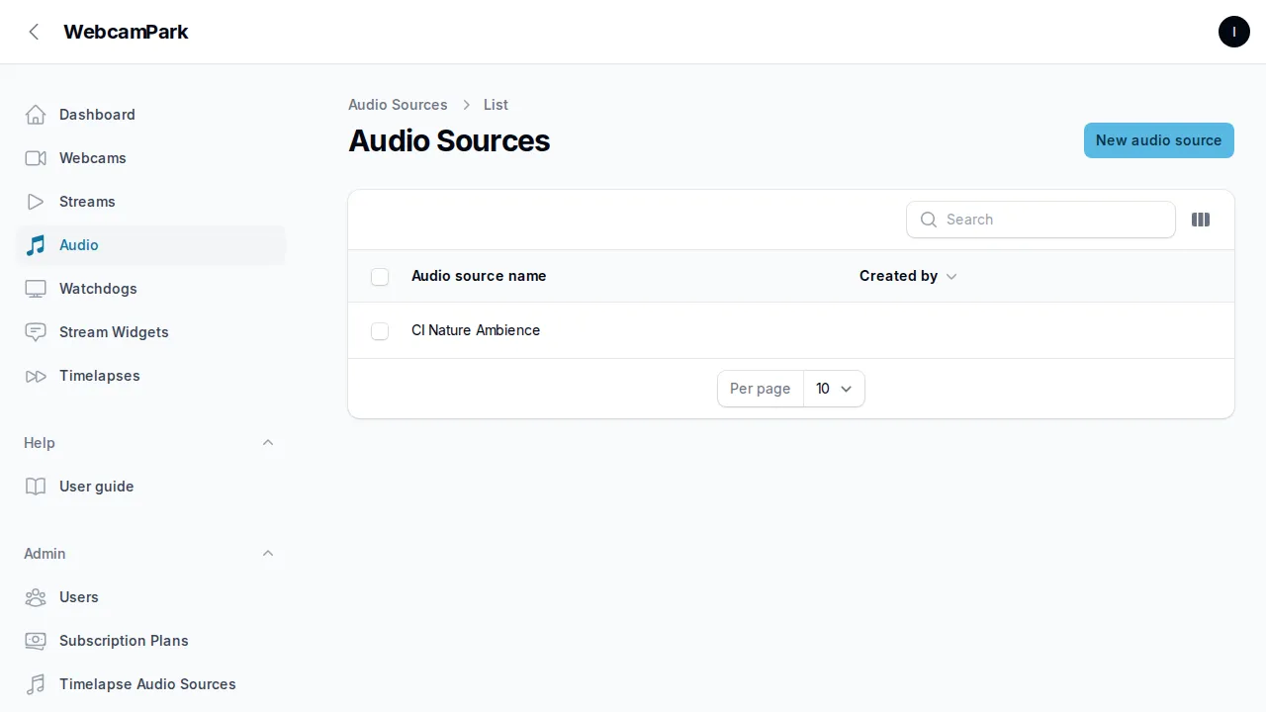Open the user avatar menu
This screenshot has height=712, width=1266.
pyautogui.click(x=1234, y=32)
